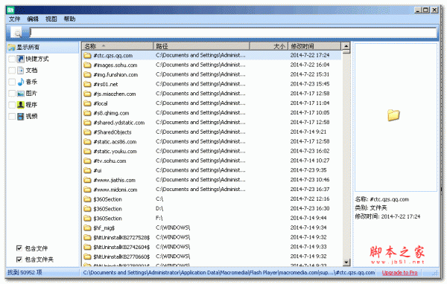Open the 编辑 menu
Image resolution: width=447 pixels, height=284 pixels.
coord(33,19)
